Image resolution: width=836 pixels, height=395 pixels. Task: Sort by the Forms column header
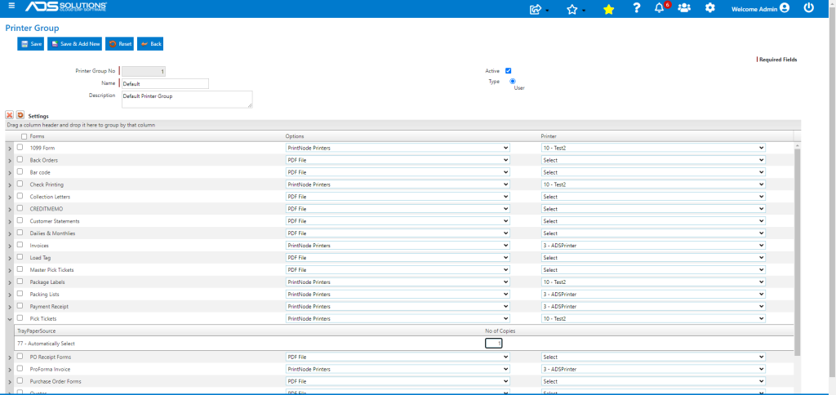pos(38,136)
